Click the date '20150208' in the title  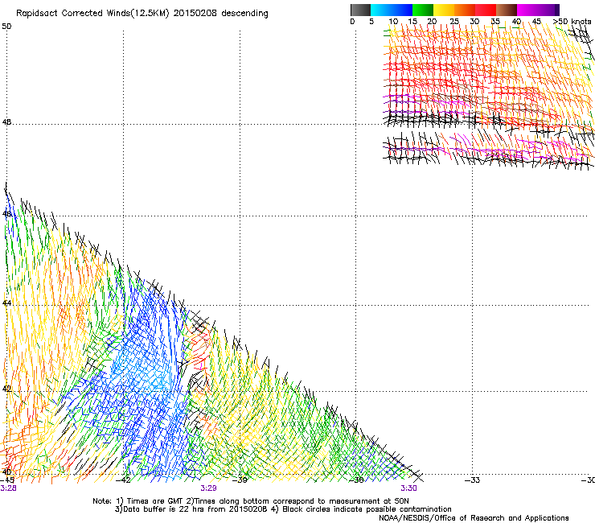(195, 14)
